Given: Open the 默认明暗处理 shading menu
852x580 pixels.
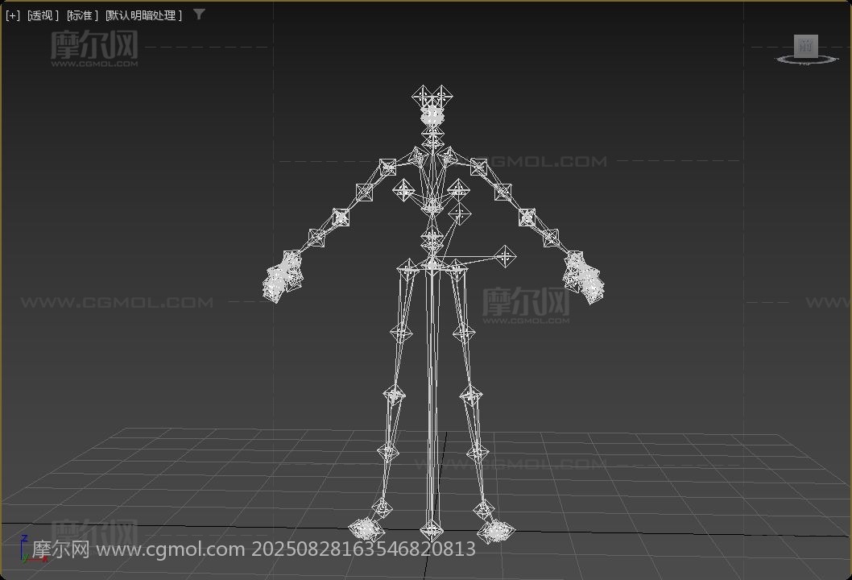Looking at the screenshot, I should (143, 16).
